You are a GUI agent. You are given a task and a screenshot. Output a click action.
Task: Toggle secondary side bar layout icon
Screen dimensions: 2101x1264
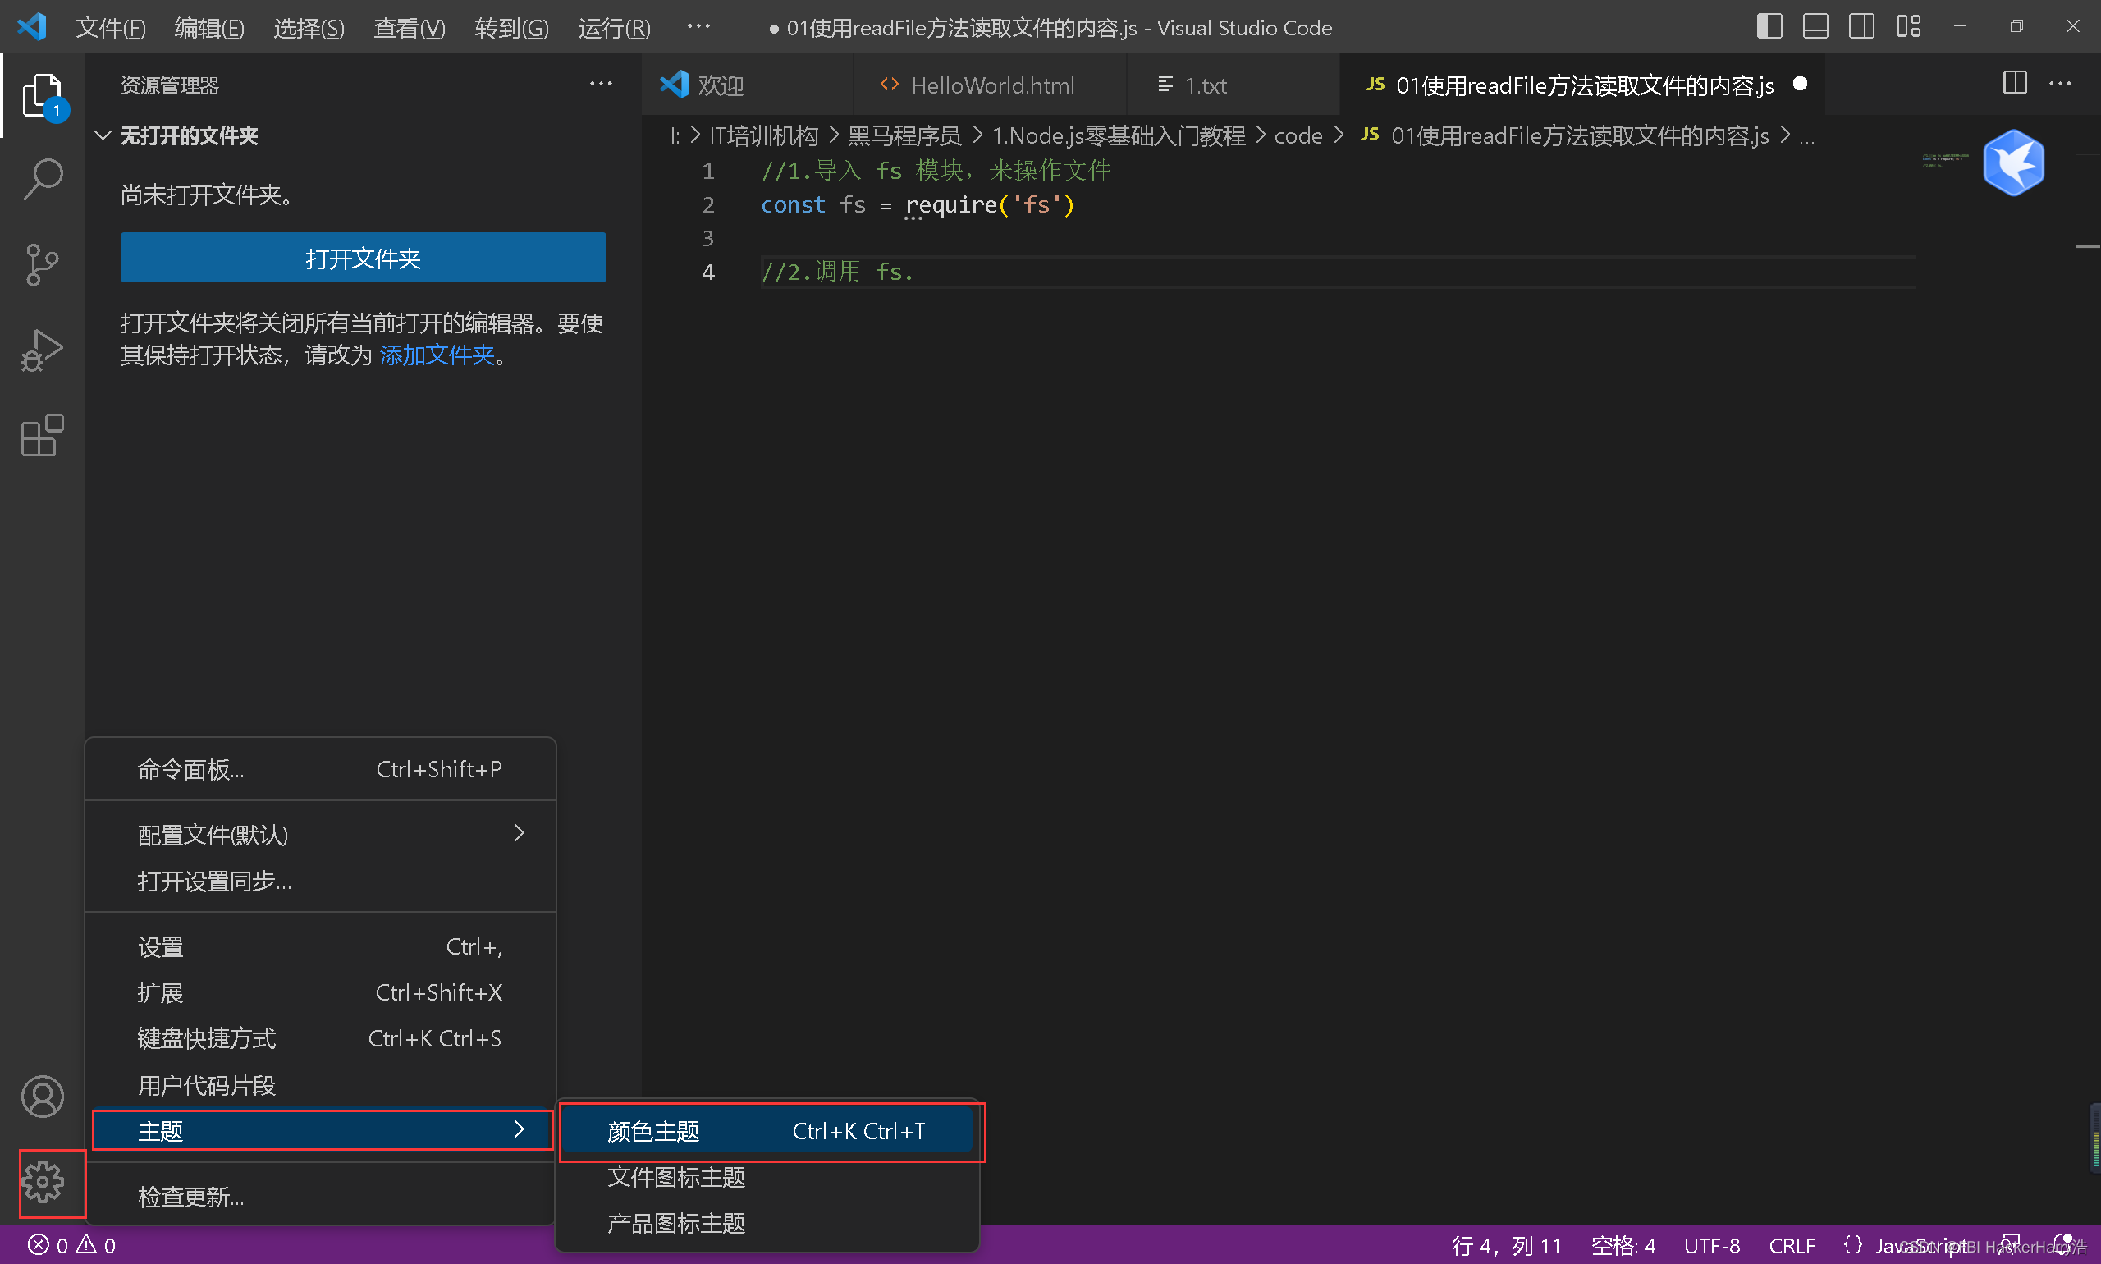tap(1861, 26)
